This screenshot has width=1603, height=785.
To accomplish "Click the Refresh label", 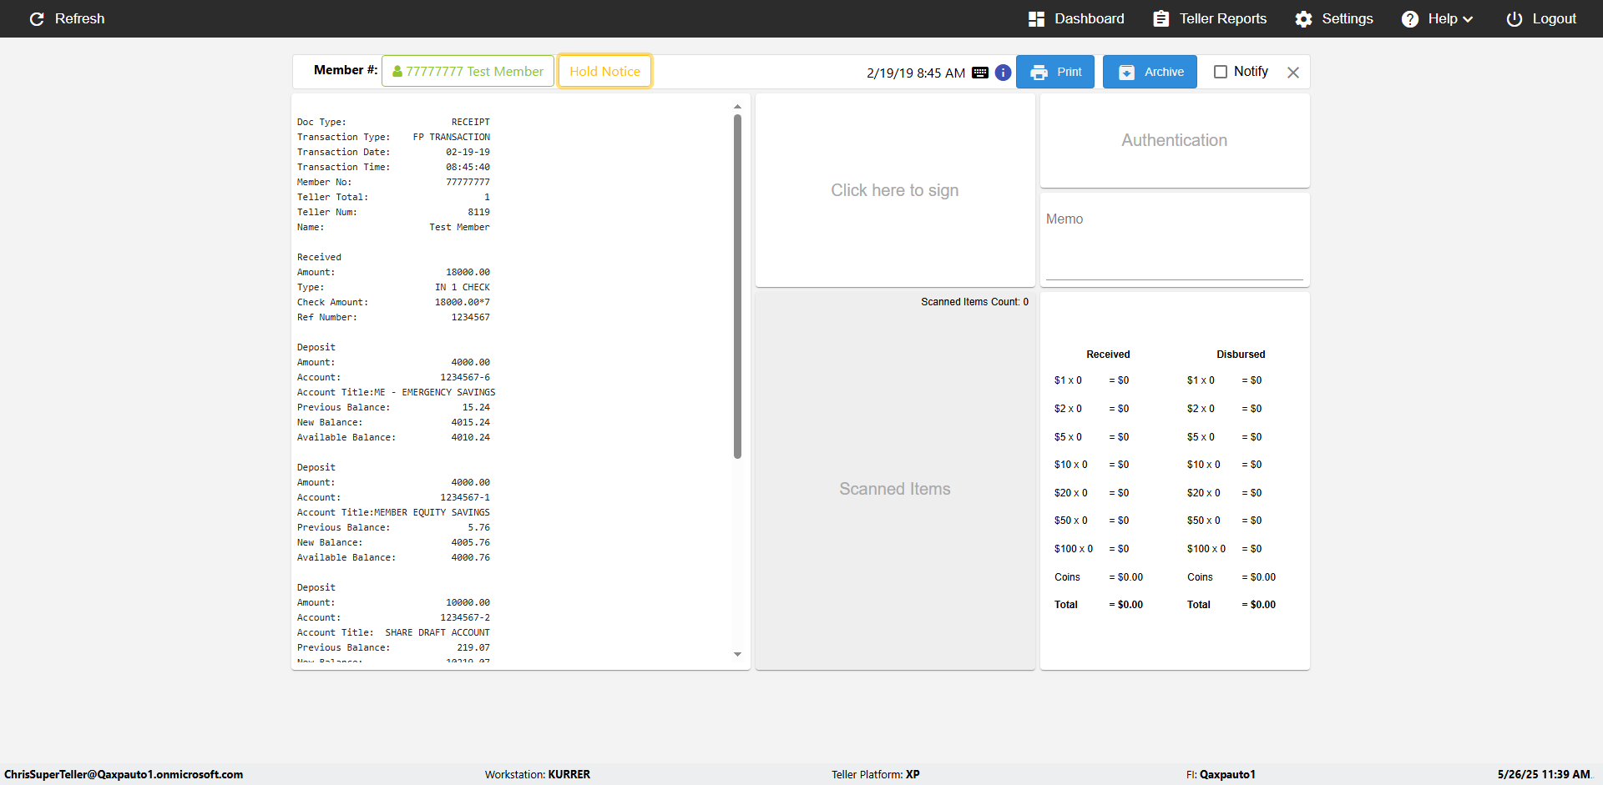I will click(x=79, y=18).
